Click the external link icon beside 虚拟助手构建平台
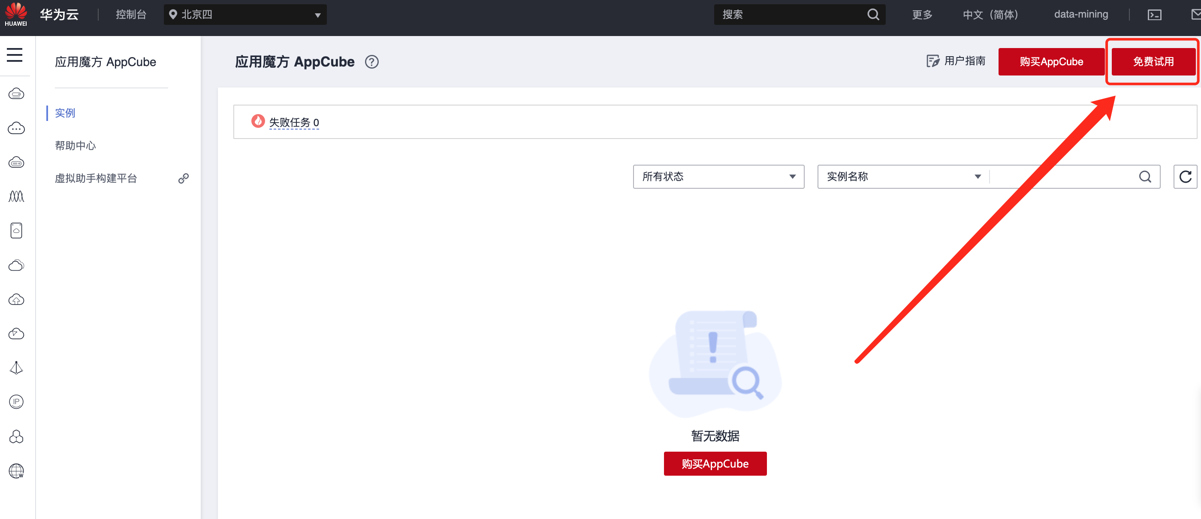This screenshot has height=519, width=1201. (x=183, y=178)
